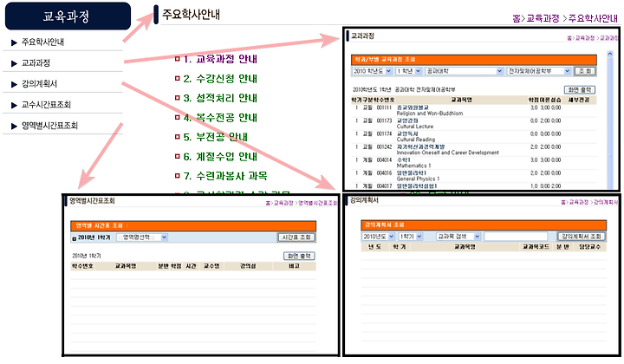Click the scrollbar up arrow in 교과과정 panel
This screenshot has width=624, height=364.
pos(609,54)
